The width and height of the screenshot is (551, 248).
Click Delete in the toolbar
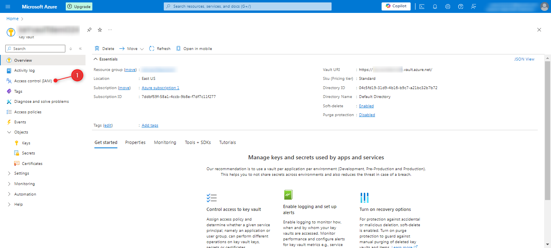(x=104, y=49)
